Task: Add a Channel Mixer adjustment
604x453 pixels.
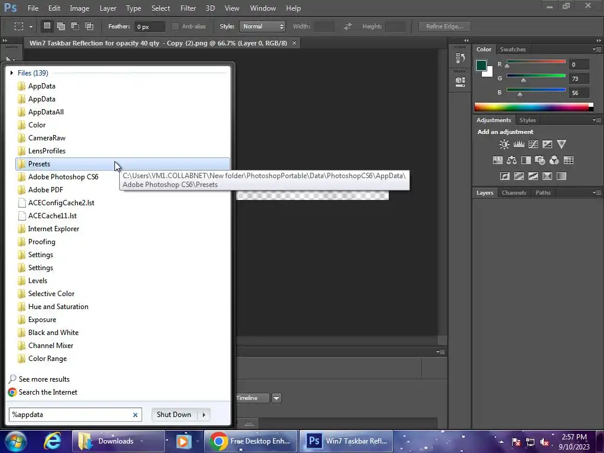Action: pyautogui.click(x=554, y=160)
